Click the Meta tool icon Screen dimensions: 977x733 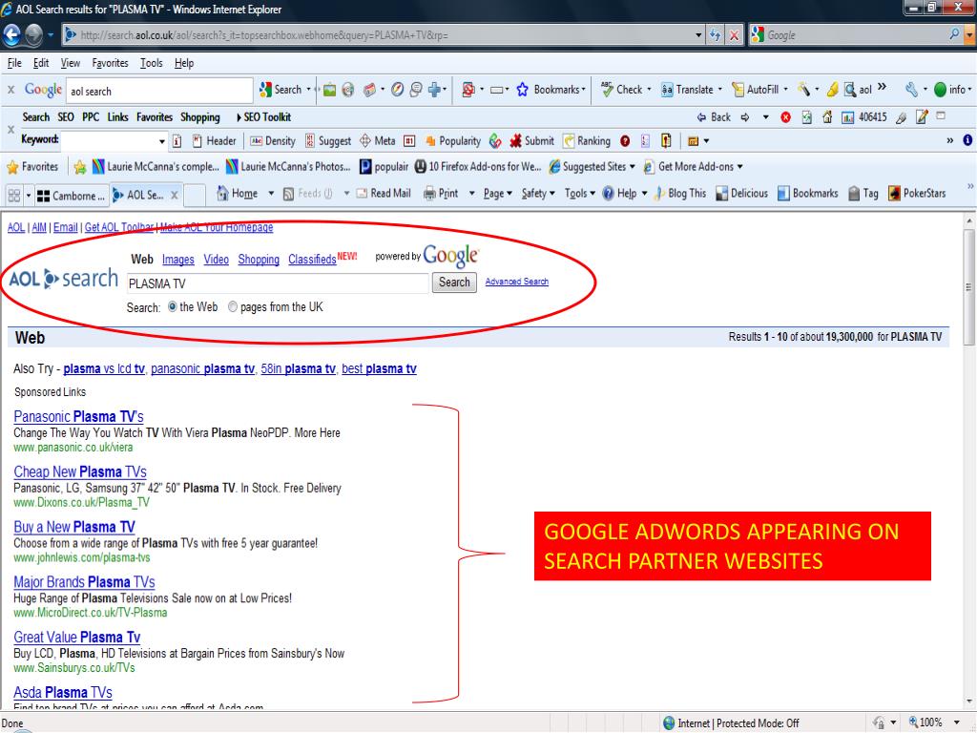pyautogui.click(x=365, y=141)
